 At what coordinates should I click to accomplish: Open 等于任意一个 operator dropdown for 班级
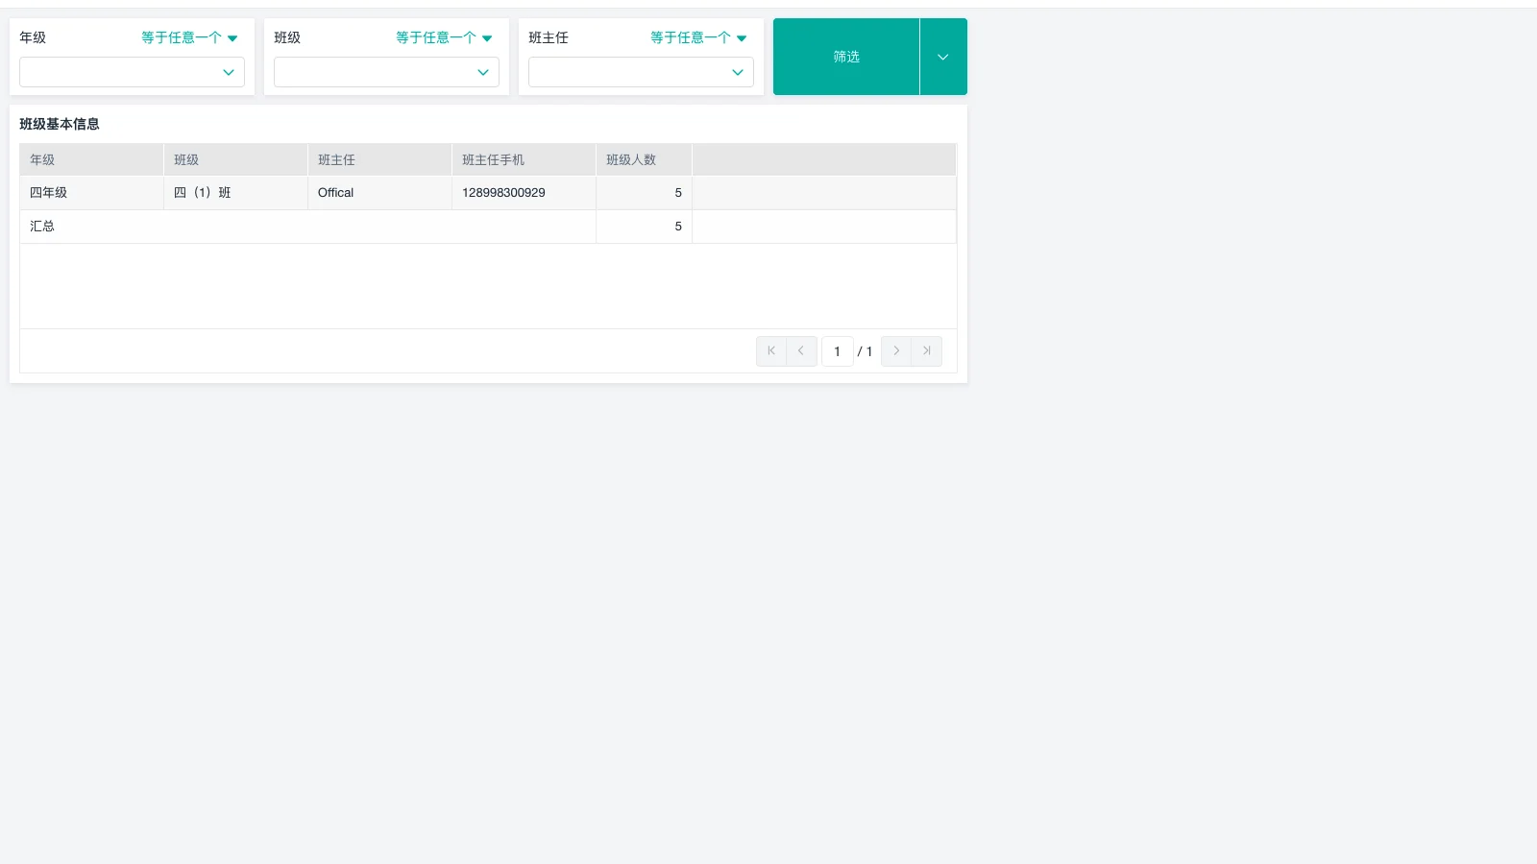tap(443, 37)
